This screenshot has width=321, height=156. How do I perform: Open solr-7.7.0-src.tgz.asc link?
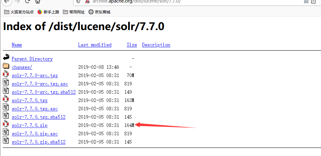40,84
